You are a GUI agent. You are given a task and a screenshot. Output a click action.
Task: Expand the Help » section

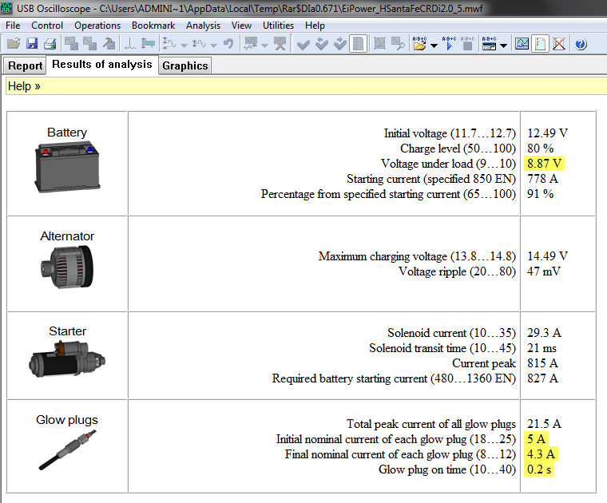point(24,85)
